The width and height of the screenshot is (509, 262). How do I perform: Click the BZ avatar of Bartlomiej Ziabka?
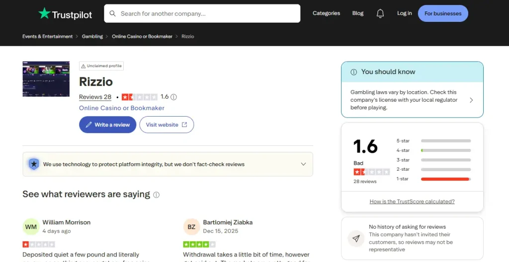click(x=191, y=227)
